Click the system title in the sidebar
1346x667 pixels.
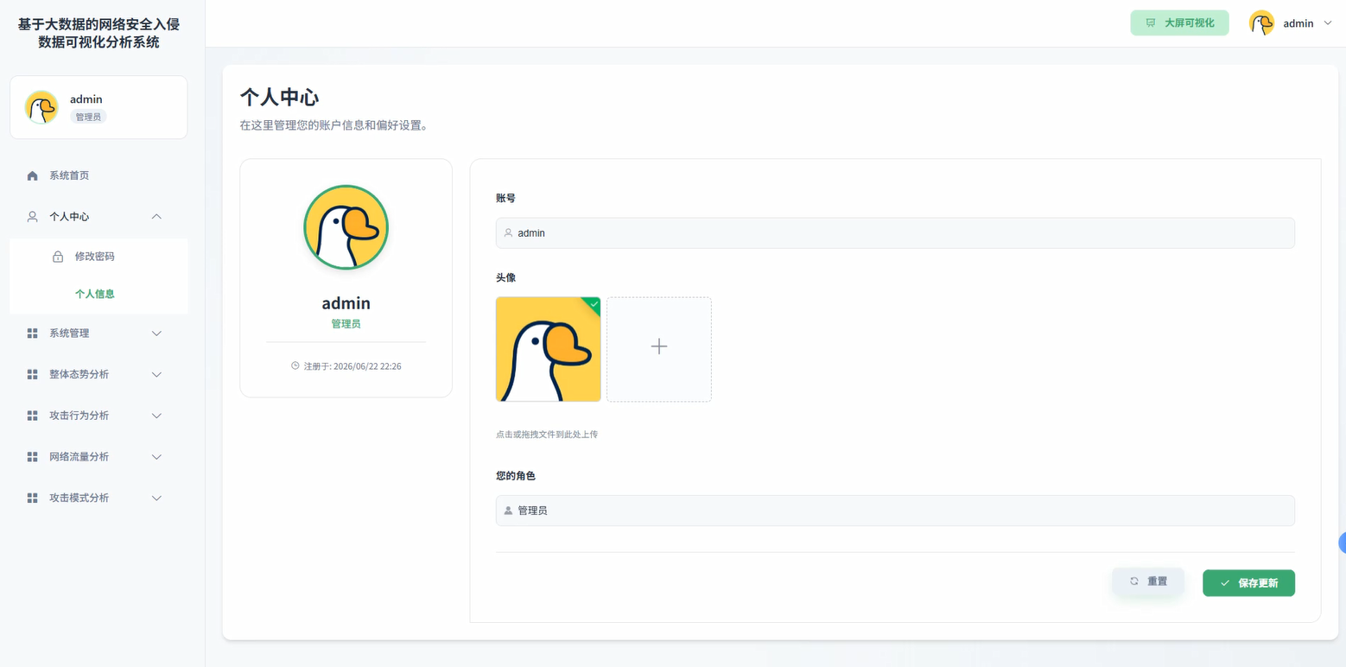98,33
